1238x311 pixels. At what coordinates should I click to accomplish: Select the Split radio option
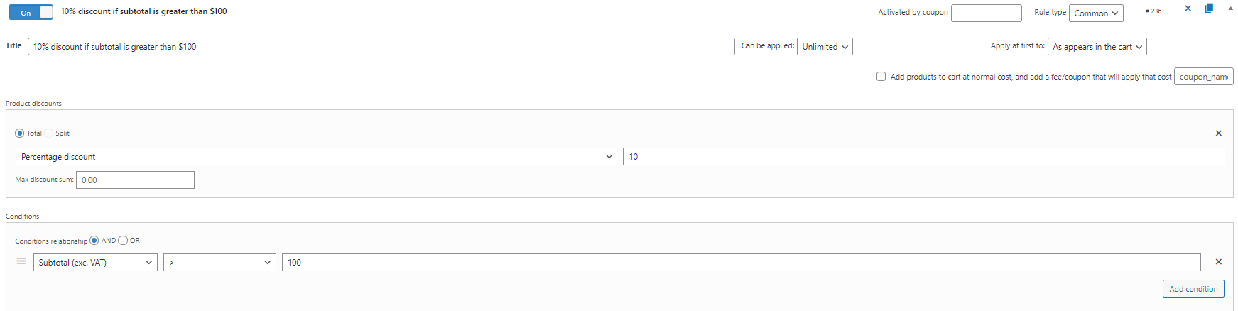coord(50,133)
